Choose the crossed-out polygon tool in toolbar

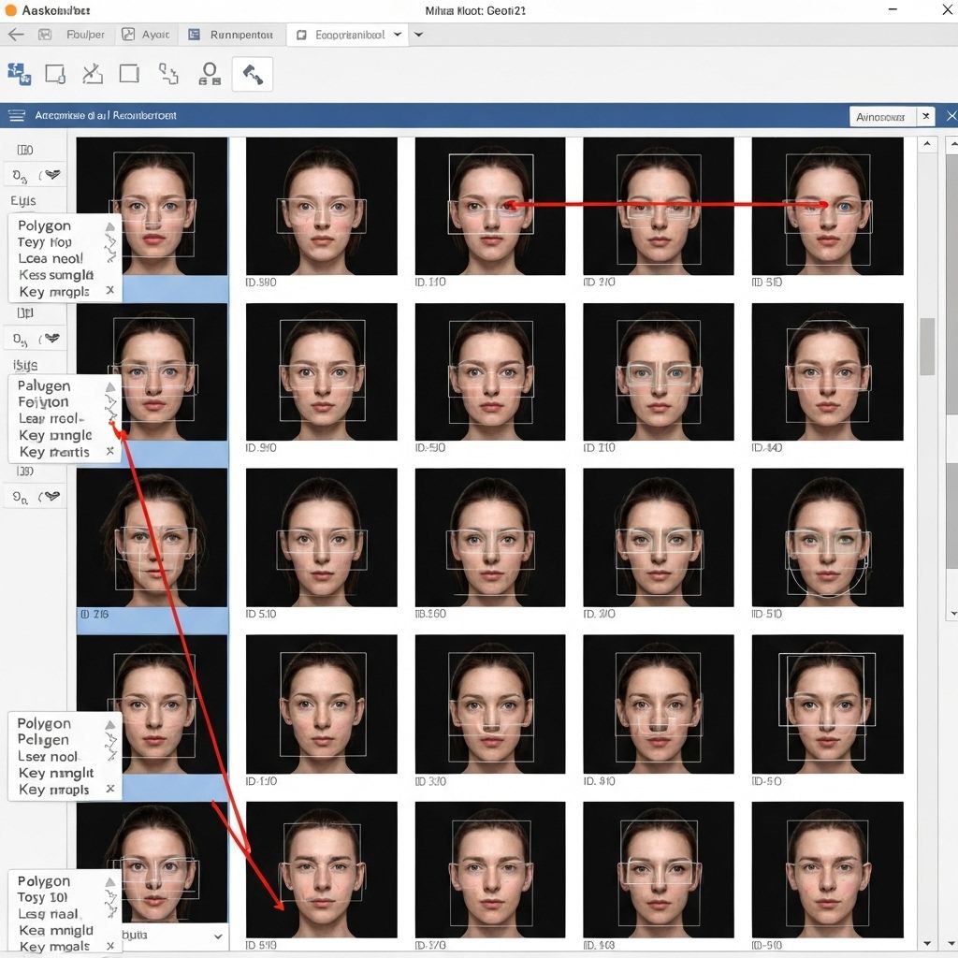coord(92,73)
